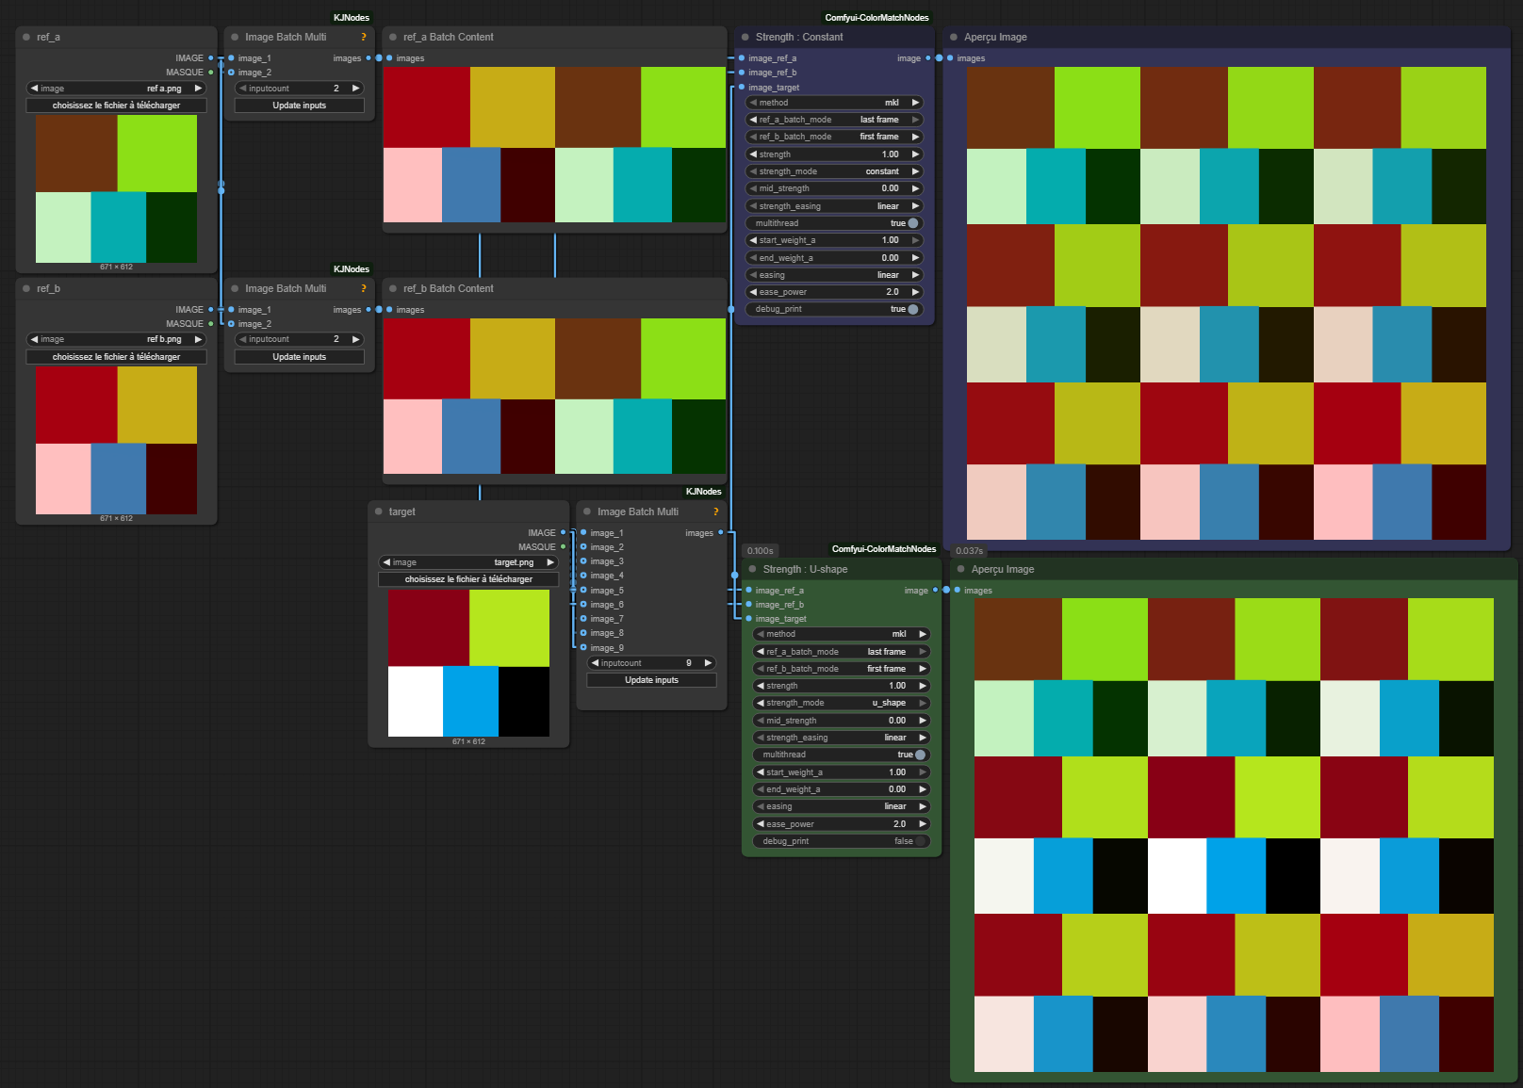Decrease inputcount on top Batch Multi

click(243, 89)
